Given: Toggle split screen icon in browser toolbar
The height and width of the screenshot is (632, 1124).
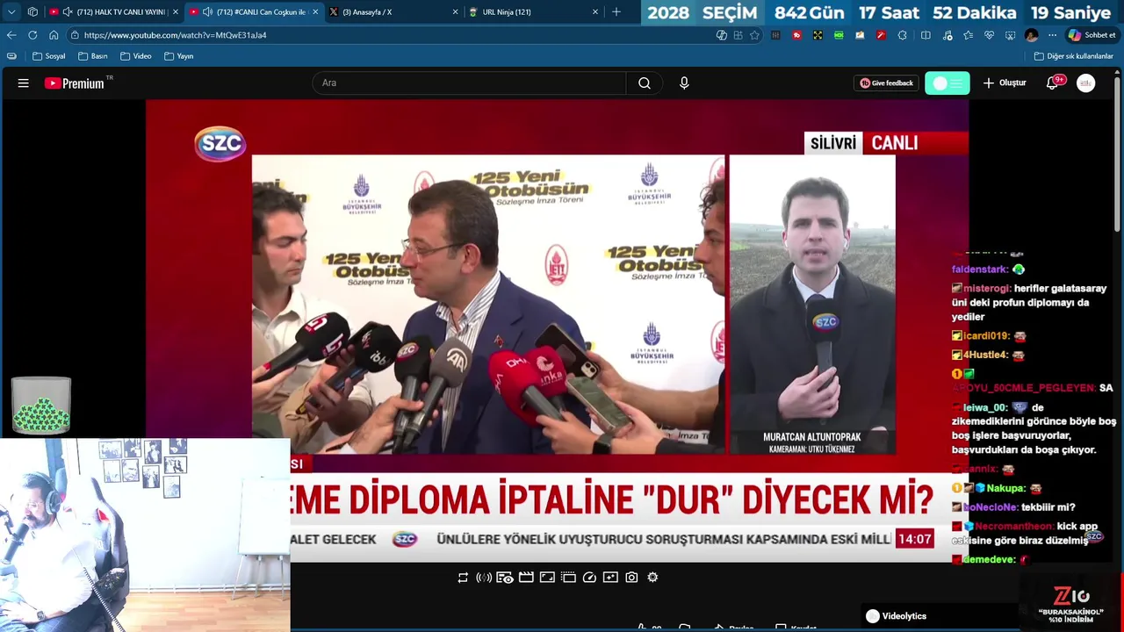Looking at the screenshot, I should coord(926,35).
